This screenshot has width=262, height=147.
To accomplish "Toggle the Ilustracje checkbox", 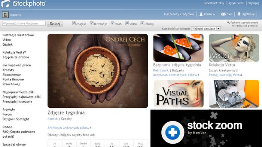I will (x=92, y=24).
